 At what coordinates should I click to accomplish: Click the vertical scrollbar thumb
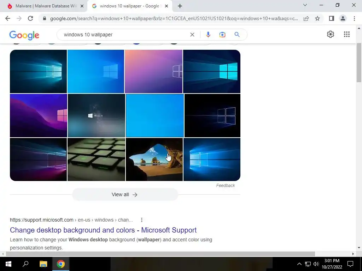[x=358, y=63]
